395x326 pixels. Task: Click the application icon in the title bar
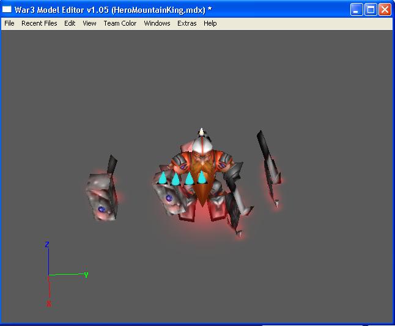[7, 9]
